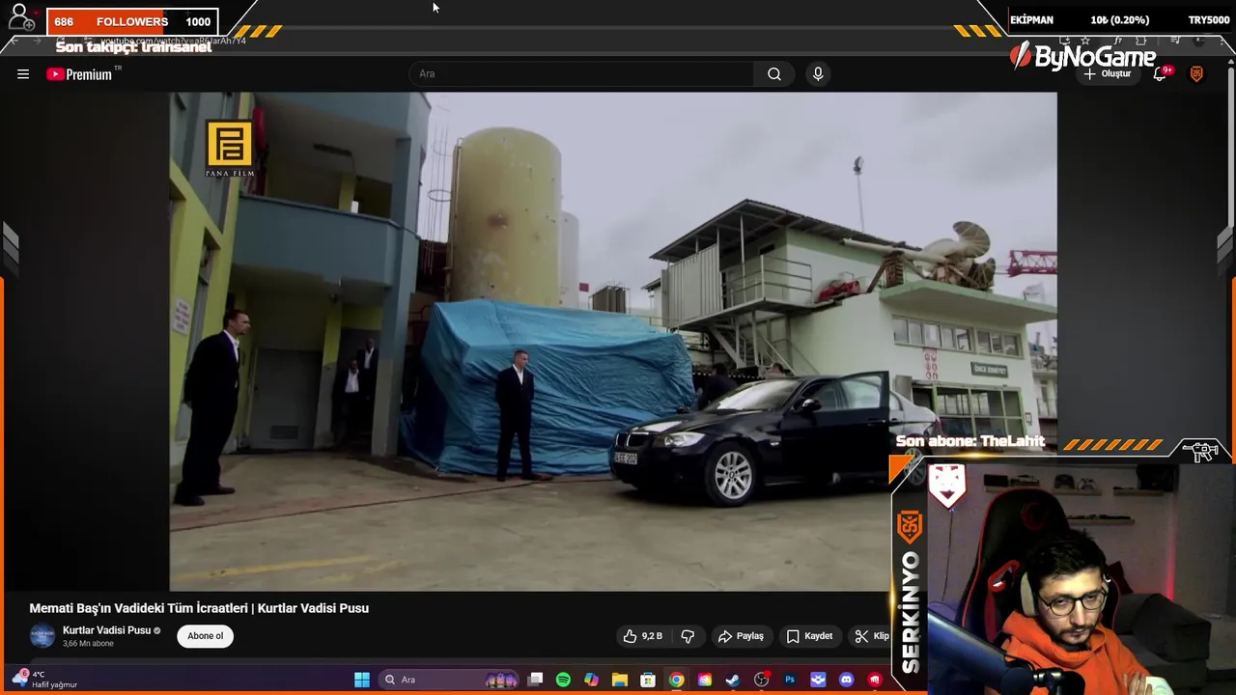The image size is (1236, 695).
Task: Open the Oluştur create button
Action: click(1107, 74)
